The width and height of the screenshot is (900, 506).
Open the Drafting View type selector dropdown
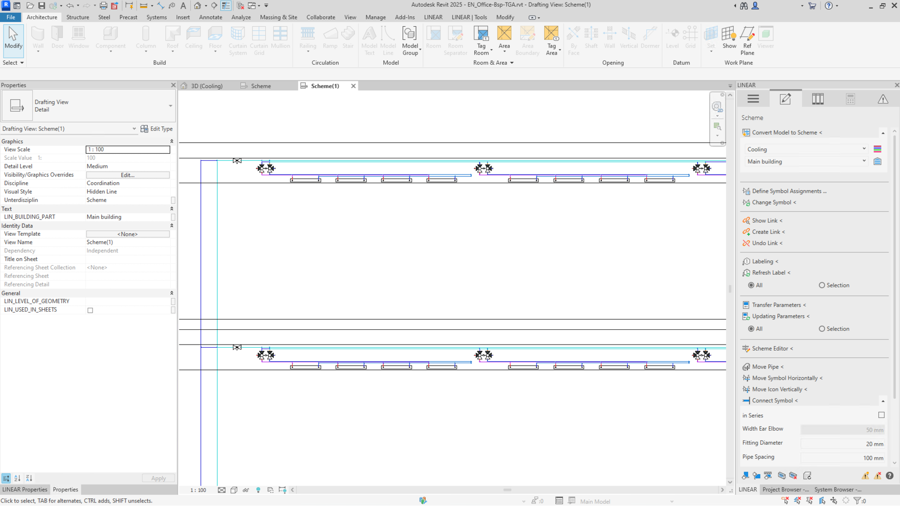pos(170,106)
